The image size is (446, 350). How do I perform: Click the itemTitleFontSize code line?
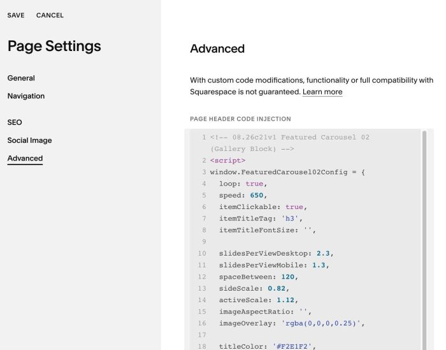268,230
